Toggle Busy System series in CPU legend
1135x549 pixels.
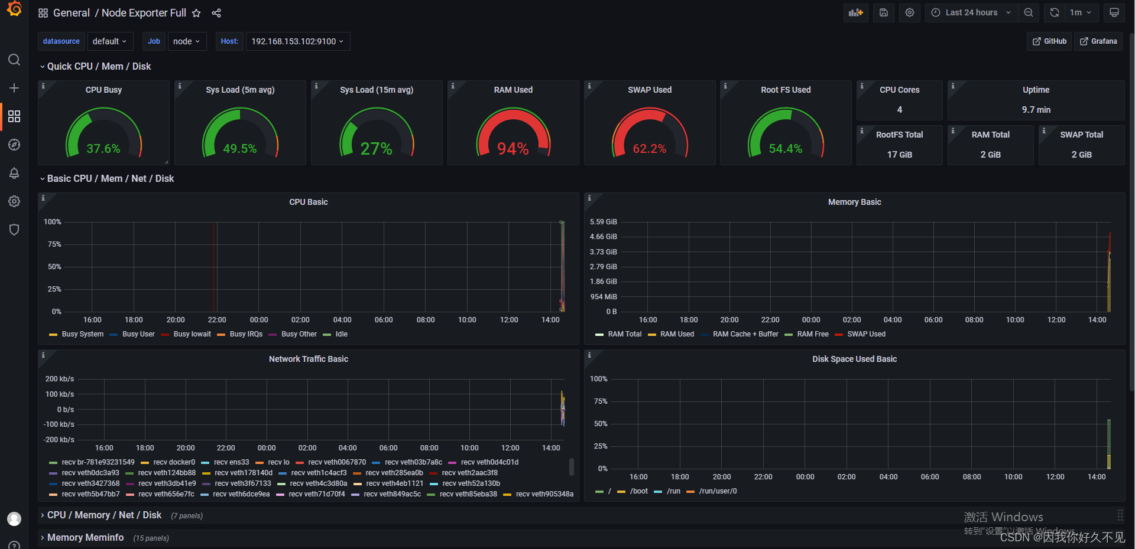(82, 334)
